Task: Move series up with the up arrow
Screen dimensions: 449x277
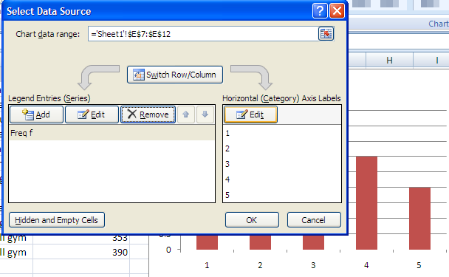Action: click(186, 114)
